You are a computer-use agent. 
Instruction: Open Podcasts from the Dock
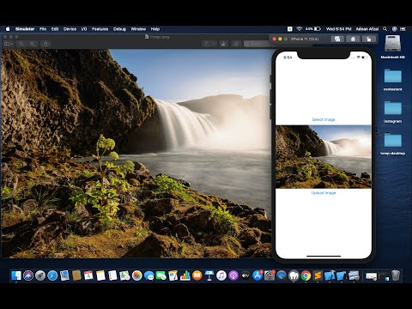[233, 276]
